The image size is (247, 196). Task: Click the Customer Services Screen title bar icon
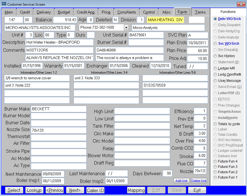(x=4, y=4)
